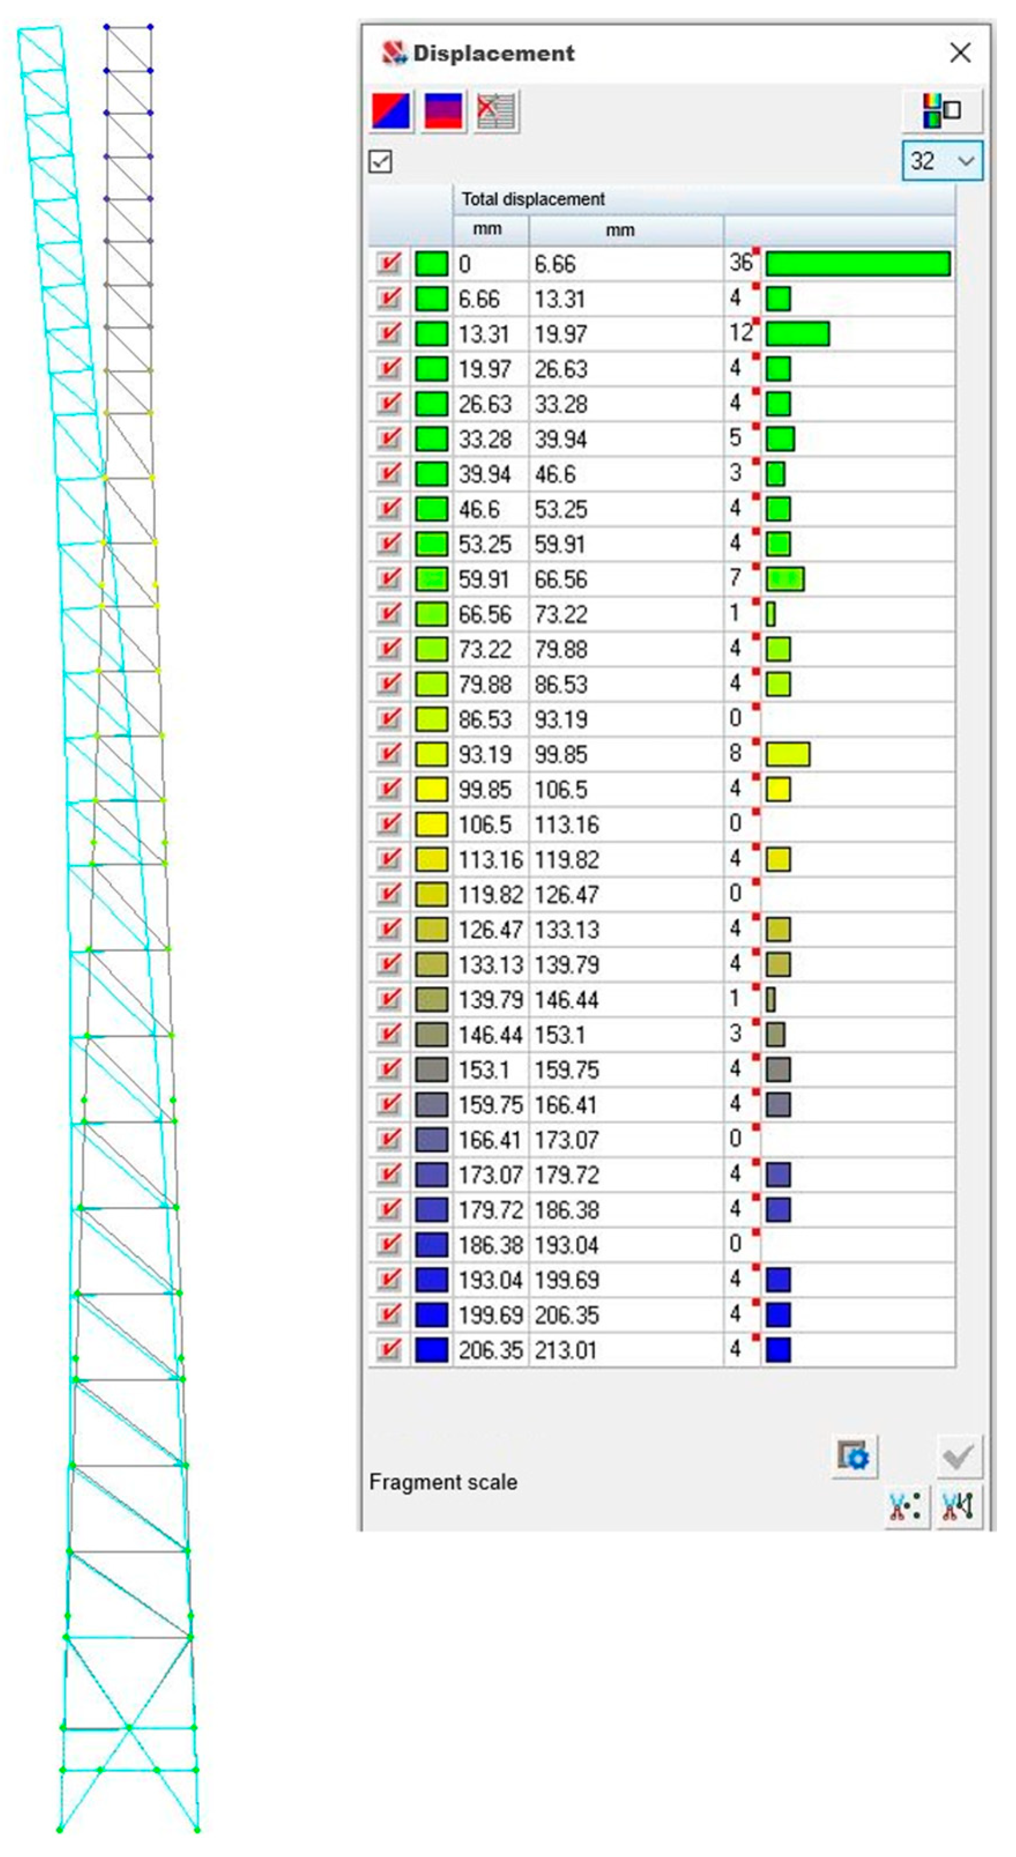
Task: Close the Displacement panel
Action: click(x=960, y=53)
